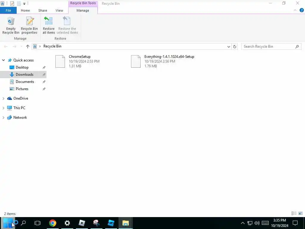
Task: Open recent locations dropdown arrow
Action: point(21,47)
